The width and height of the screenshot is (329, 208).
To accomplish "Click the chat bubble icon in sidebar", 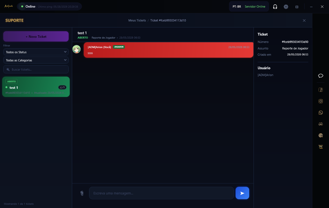I will click(321, 76).
